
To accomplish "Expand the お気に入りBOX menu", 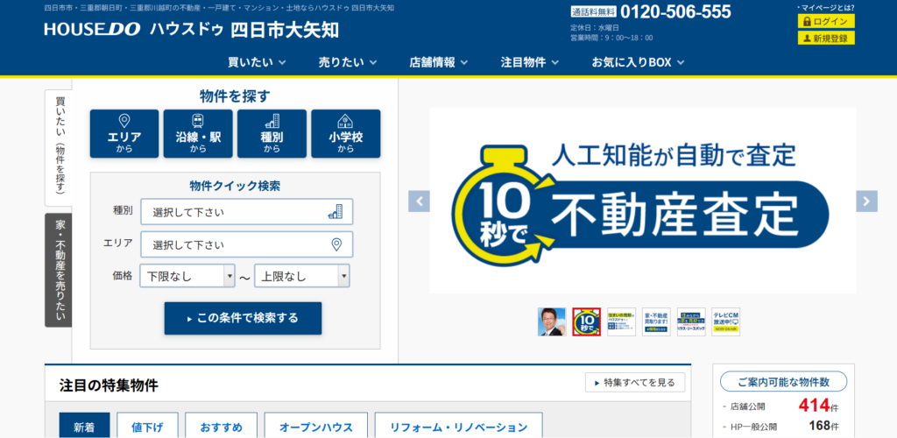I will (x=638, y=62).
